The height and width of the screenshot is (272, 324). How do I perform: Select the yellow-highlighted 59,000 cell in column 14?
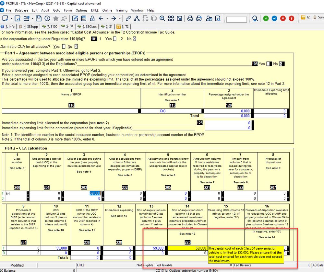[x=187, y=248]
